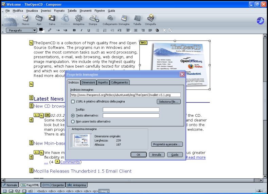The image size is (268, 194).
Task: Center align text
Action: [136, 30]
